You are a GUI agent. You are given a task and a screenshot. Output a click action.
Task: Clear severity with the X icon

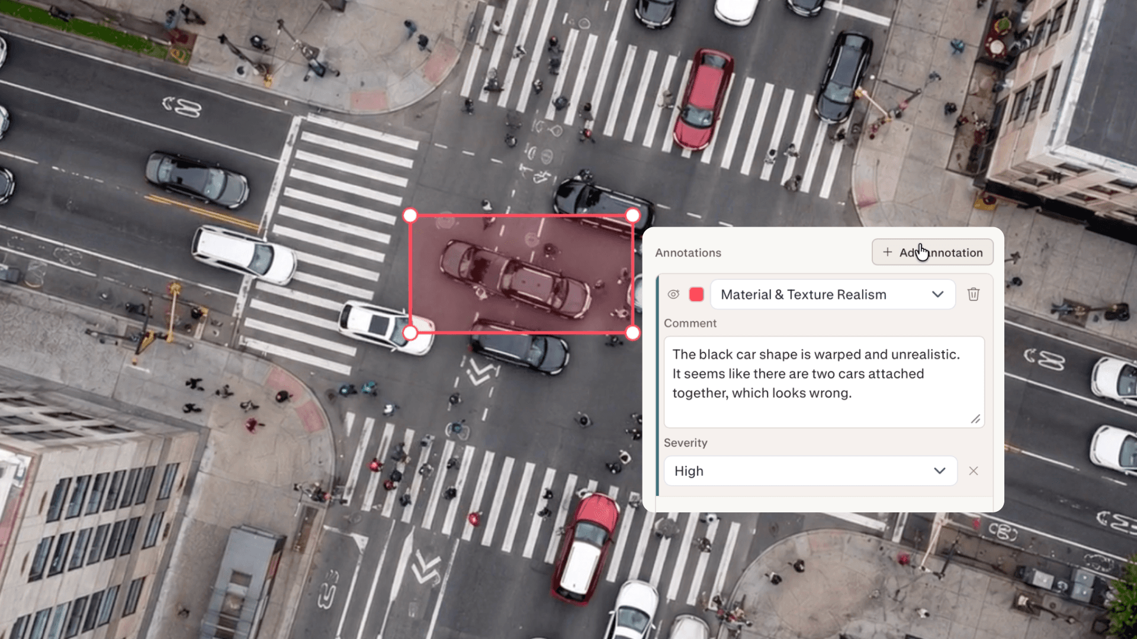pyautogui.click(x=974, y=471)
